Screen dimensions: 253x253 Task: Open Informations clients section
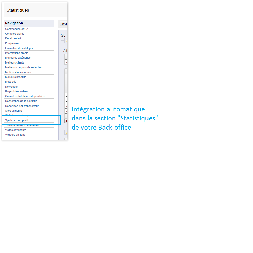(x=17, y=53)
